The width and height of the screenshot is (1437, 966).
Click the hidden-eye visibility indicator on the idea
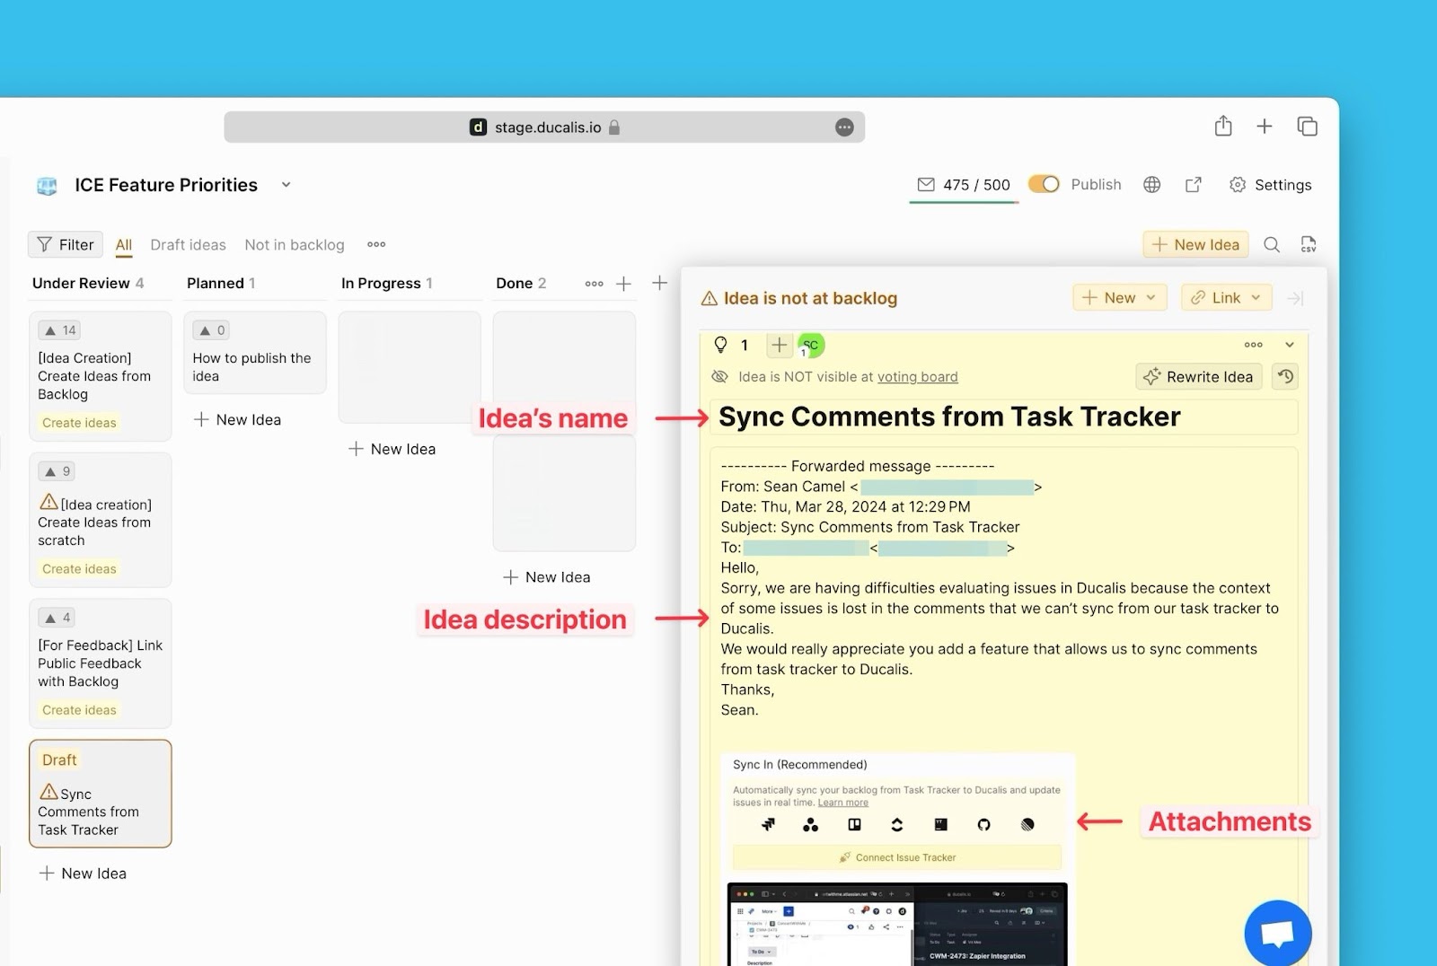[721, 376]
